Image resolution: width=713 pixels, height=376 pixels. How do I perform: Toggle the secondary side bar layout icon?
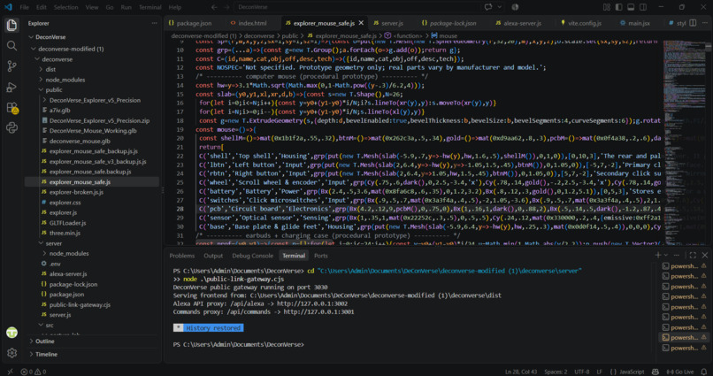tap(643, 7)
